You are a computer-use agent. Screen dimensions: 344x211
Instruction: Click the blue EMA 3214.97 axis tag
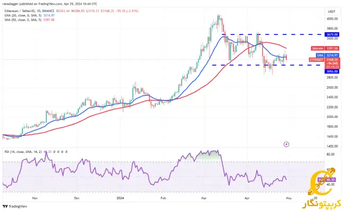328,55
